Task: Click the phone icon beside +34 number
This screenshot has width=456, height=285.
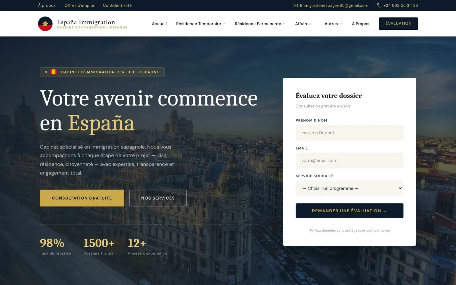Action: point(379,5)
